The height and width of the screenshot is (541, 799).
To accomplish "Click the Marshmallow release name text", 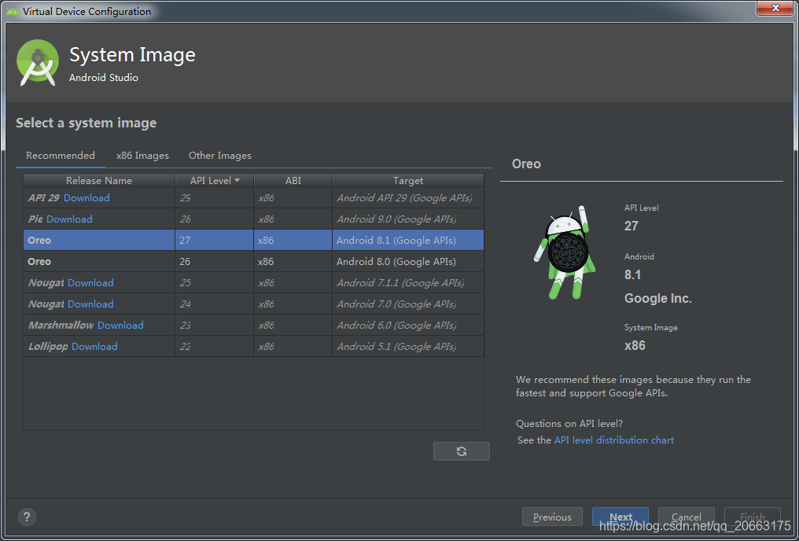I will pyautogui.click(x=61, y=325).
